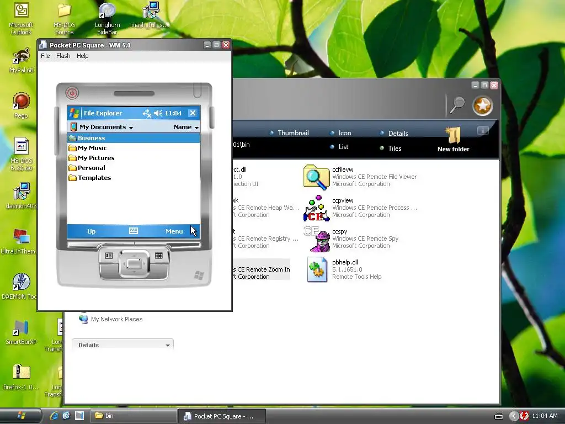
Task: Click the taskbar clock 11:04 AM
Action: pyautogui.click(x=545, y=416)
